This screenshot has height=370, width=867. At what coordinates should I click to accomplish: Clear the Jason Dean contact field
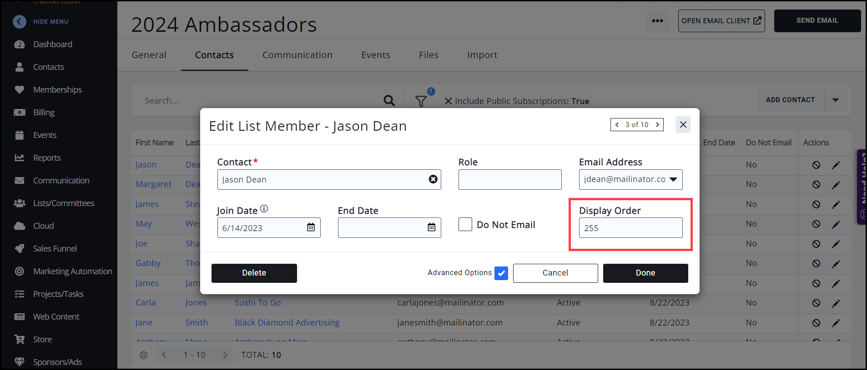(x=433, y=179)
